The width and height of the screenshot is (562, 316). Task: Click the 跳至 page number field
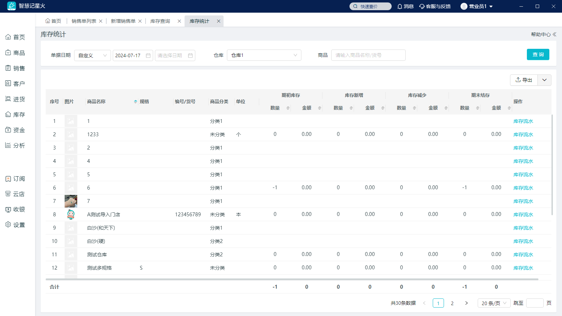point(535,303)
